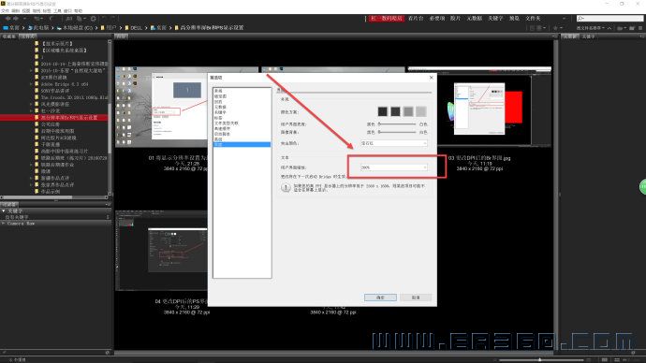Screen dimensions: 646x363
Task: Click the user interface brightness slider
Action: 397,123
